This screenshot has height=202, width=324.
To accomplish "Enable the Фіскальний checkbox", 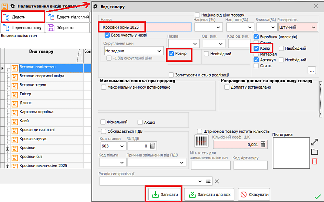I will coord(103,122).
